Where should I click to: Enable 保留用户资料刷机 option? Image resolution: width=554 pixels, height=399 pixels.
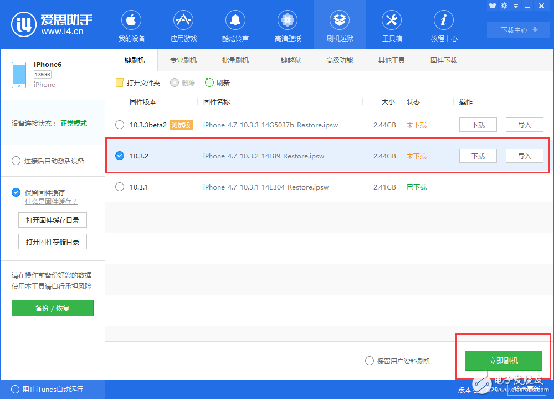pos(369,360)
